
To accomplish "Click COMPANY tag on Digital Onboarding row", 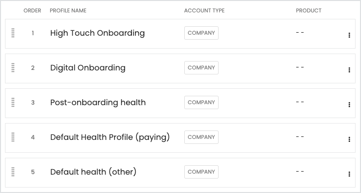I will (201, 67).
